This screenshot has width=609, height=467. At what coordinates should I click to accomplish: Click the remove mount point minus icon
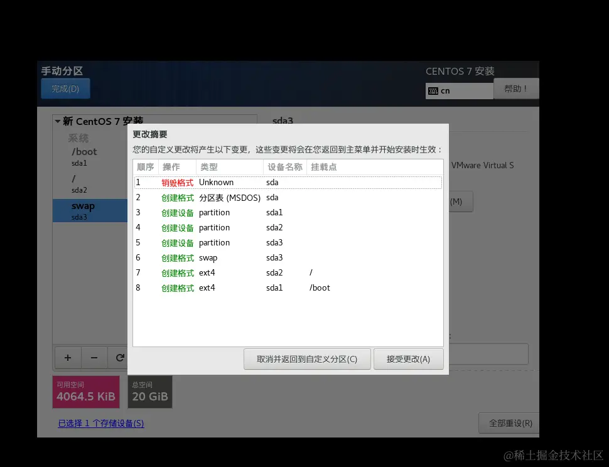[x=94, y=358]
